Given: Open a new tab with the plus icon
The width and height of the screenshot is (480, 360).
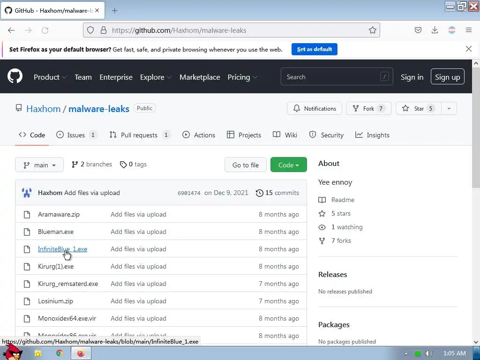Looking at the screenshot, I should (114, 11).
